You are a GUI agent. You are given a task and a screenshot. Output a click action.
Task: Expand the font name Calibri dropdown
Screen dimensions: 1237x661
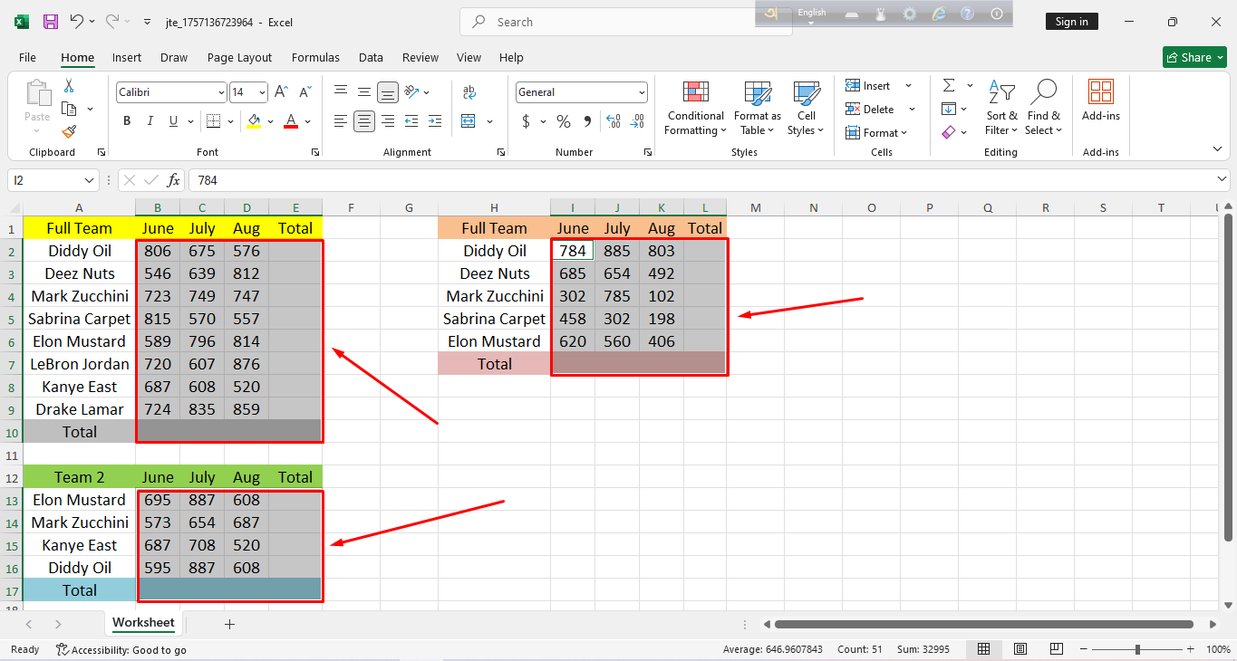tap(221, 92)
